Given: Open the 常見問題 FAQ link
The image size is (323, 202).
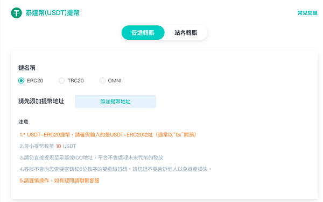Looking at the screenshot, I should pyautogui.click(x=307, y=13).
